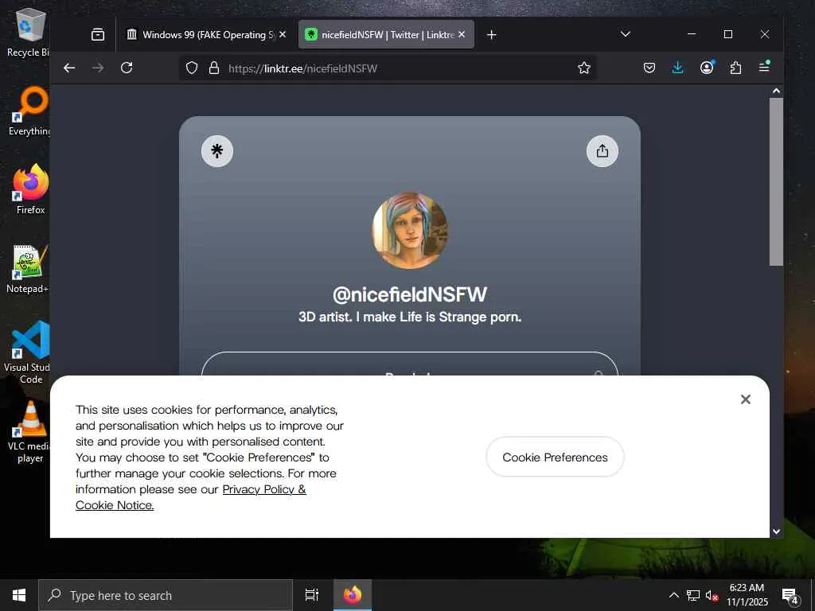The width and height of the screenshot is (815, 611).
Task: Select the VLC media player desktop shortcut
Action: 29,432
